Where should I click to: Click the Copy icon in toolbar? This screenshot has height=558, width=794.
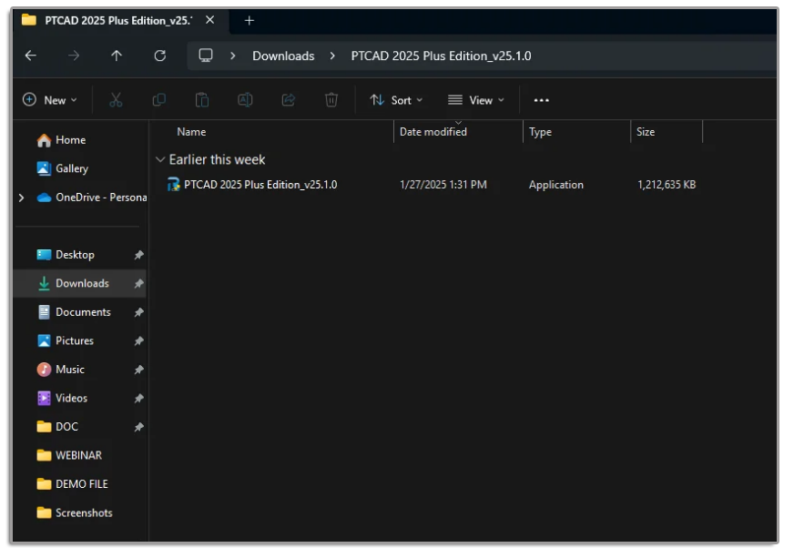[159, 100]
